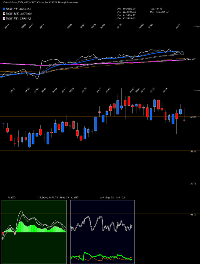The width and height of the screenshot is (200, 264).
Task: Select the DOW ST: 5654.24 legend text
Action: click(x=18, y=9)
